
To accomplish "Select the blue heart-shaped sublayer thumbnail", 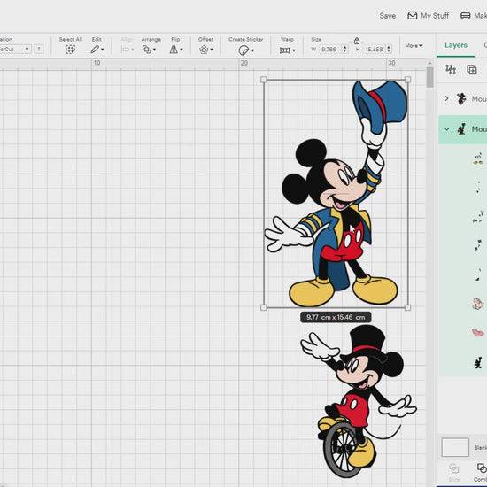I will click(478, 245).
